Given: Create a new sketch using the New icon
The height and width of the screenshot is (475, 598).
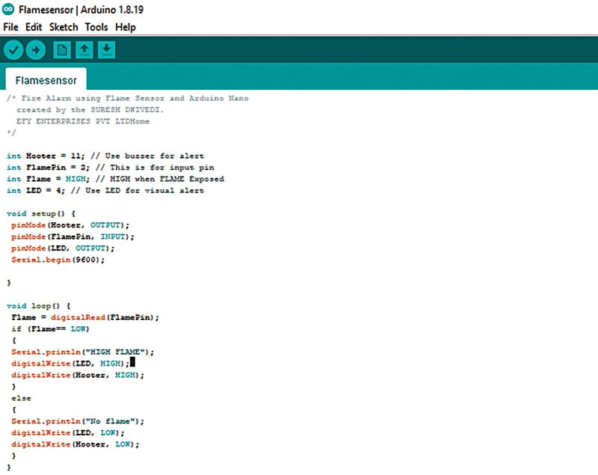Looking at the screenshot, I should click(x=62, y=50).
